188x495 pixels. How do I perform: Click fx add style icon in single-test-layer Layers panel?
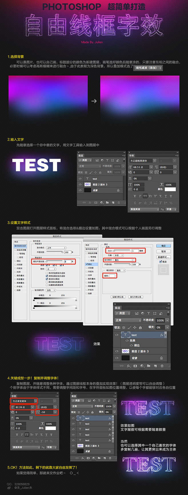pos(90,202)
